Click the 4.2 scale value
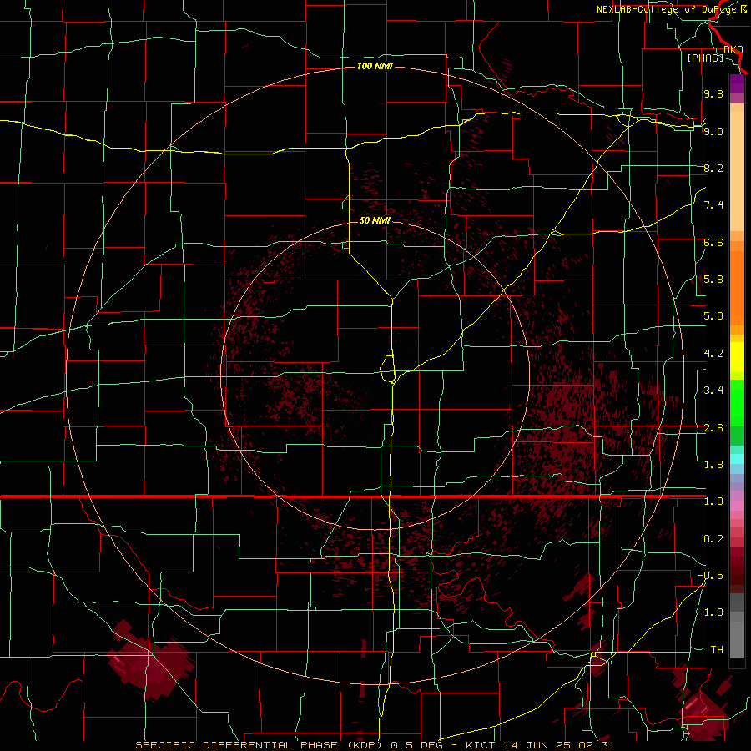751x751 pixels. [713, 354]
